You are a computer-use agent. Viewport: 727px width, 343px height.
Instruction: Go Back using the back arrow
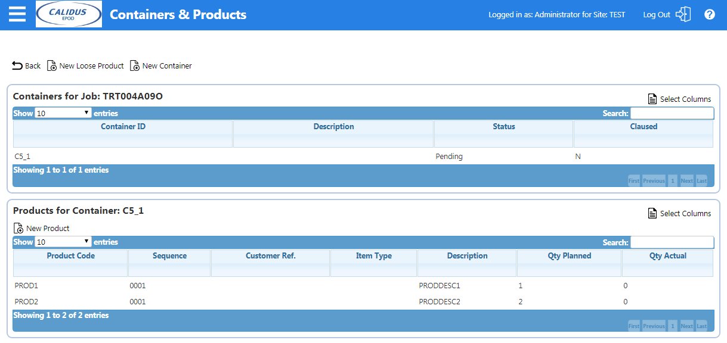click(26, 66)
